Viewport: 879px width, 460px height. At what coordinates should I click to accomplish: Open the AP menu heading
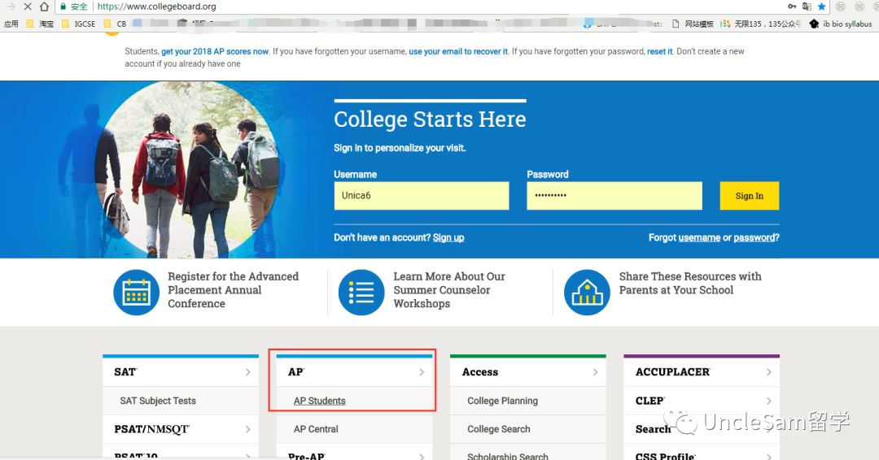click(x=296, y=372)
